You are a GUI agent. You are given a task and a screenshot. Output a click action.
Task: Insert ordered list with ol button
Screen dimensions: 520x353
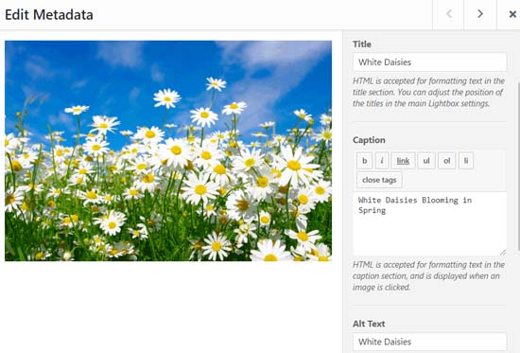(x=446, y=161)
